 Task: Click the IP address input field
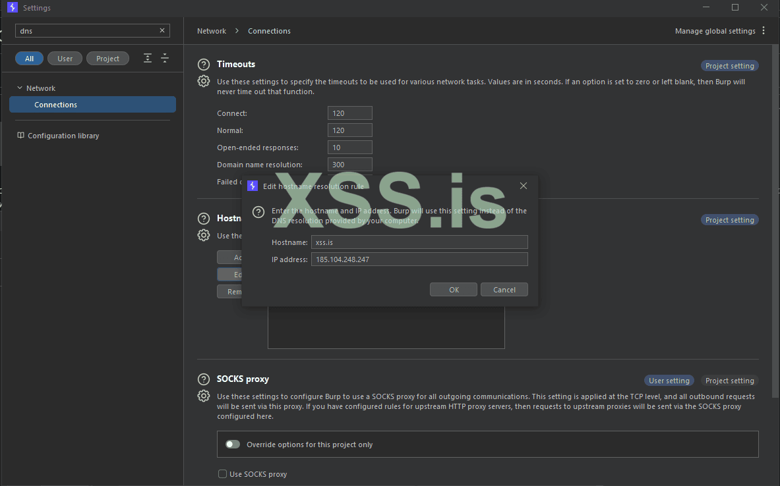click(x=419, y=259)
